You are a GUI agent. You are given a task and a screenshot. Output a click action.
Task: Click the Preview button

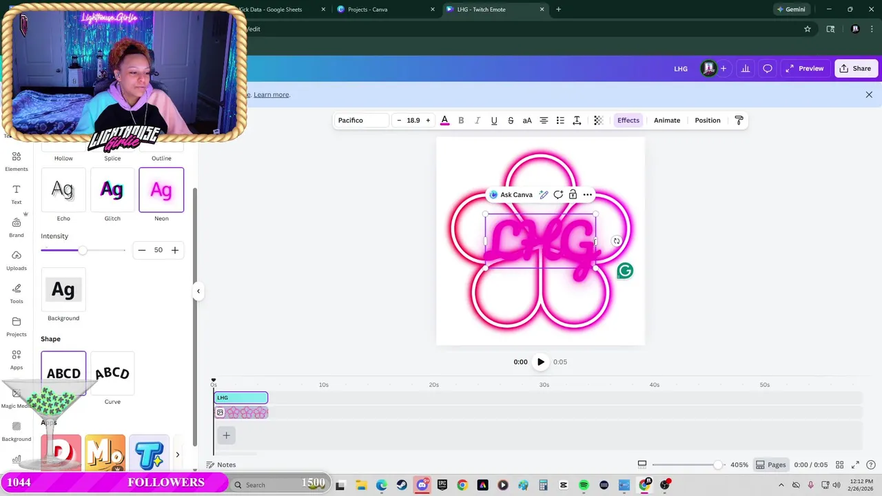point(804,69)
